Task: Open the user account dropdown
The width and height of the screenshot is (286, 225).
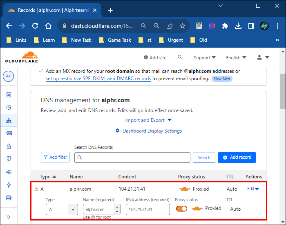Action: click(x=263, y=57)
